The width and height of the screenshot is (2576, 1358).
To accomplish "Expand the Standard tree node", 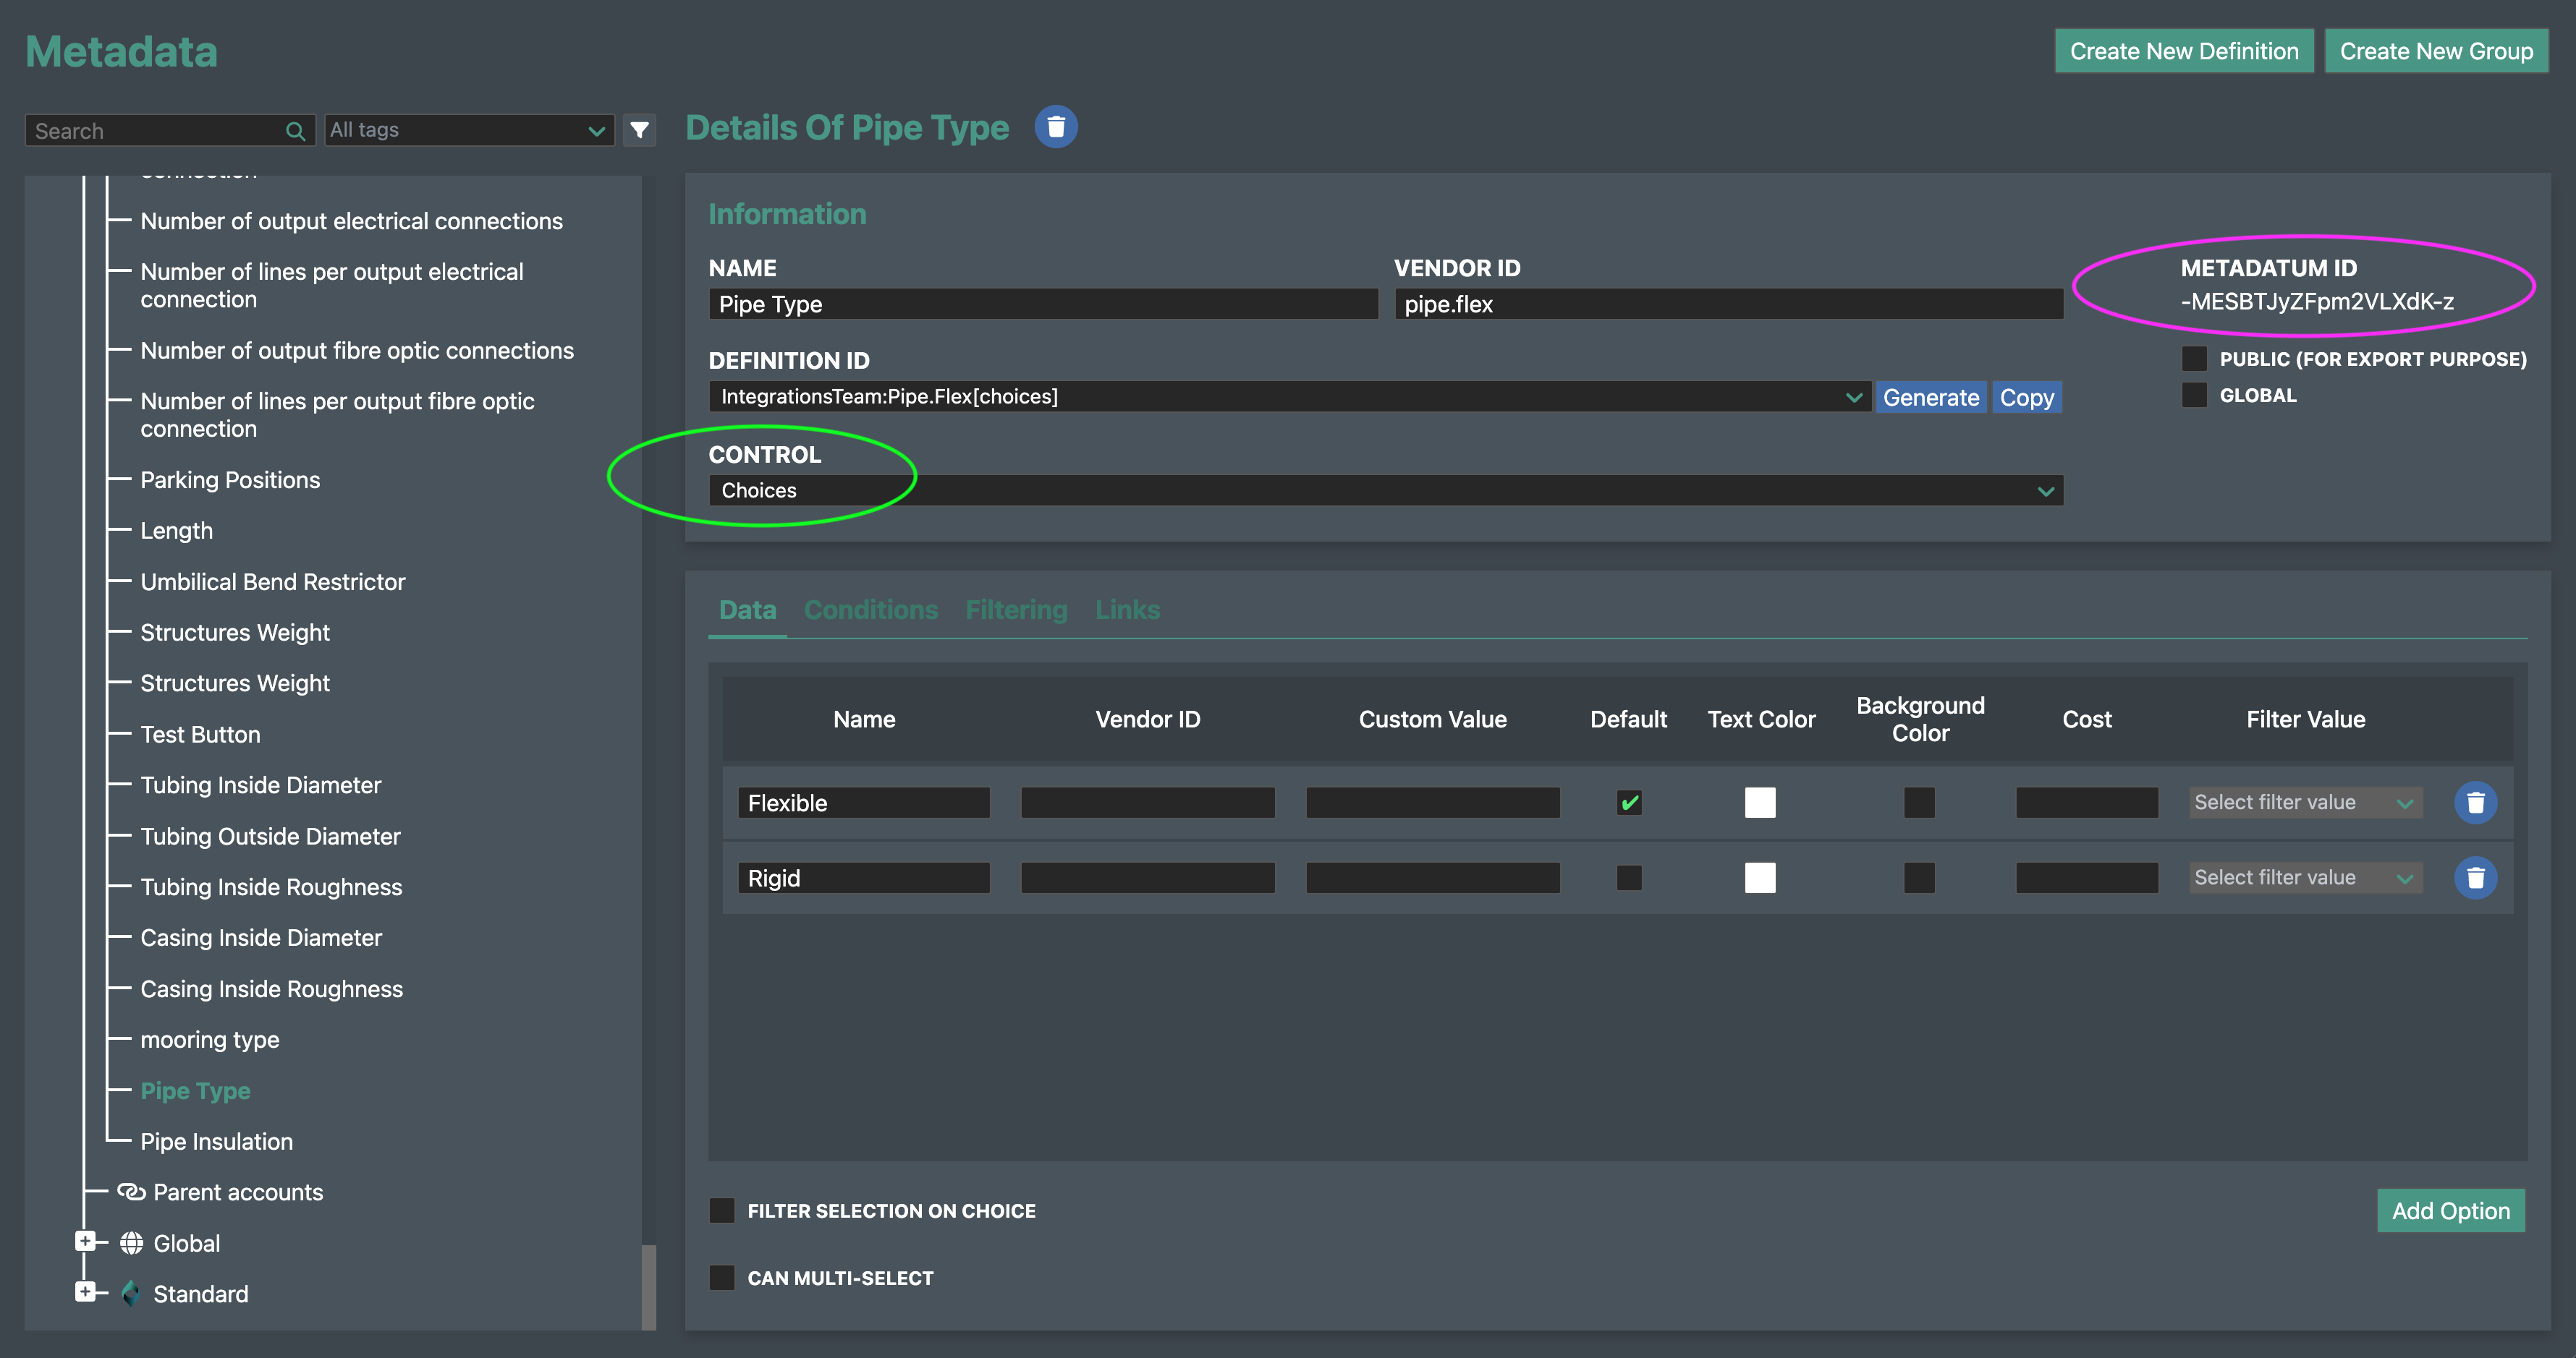I will coord(85,1292).
